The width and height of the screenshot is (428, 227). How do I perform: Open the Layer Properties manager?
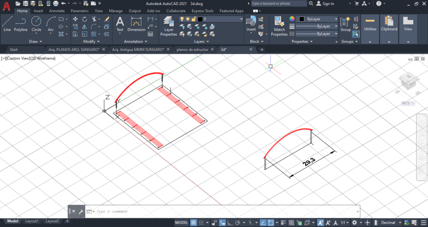click(x=169, y=26)
